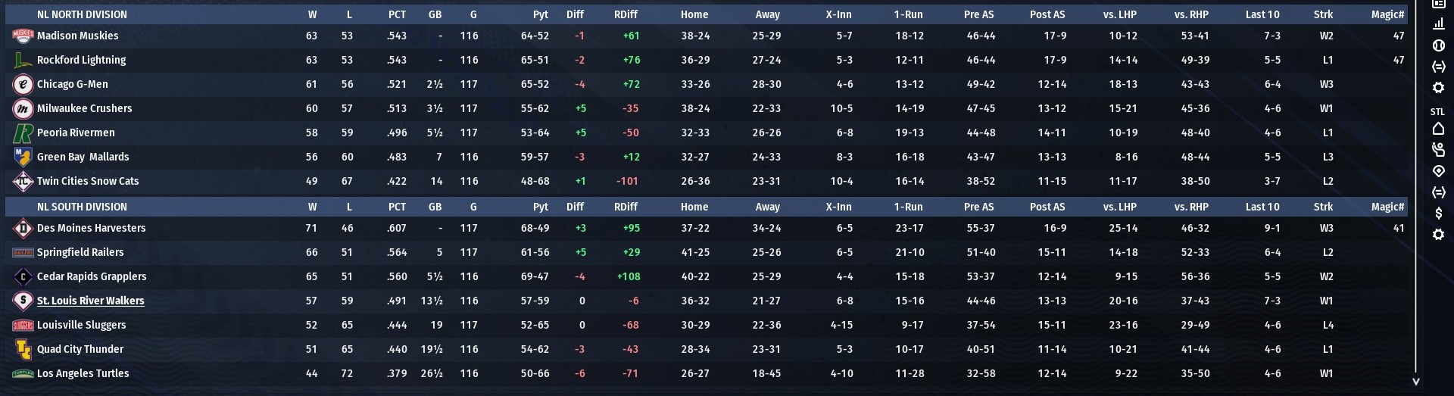Sort NL South by RDiff column header
The image size is (1454, 396).
pyautogui.click(x=626, y=207)
